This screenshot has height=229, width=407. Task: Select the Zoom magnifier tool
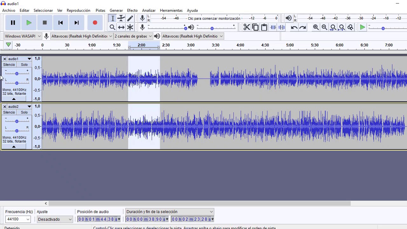112,27
